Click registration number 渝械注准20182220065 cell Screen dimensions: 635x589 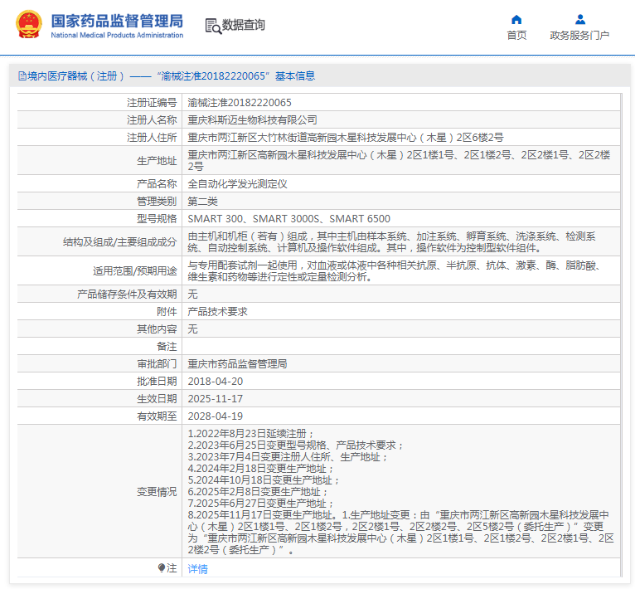point(240,103)
